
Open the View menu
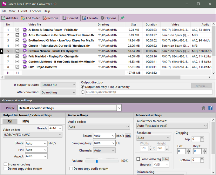(12, 11)
